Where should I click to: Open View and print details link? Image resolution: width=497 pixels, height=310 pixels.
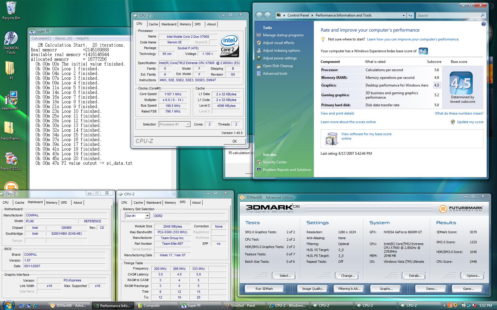(x=337, y=113)
